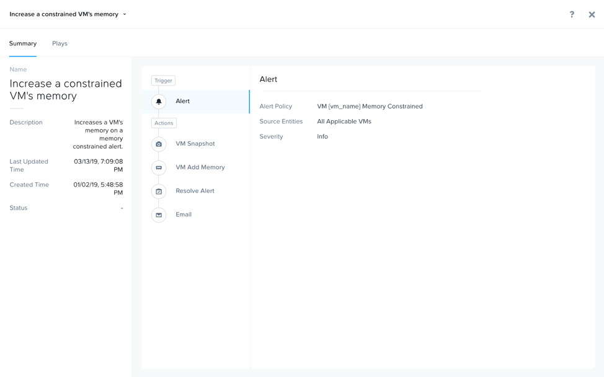
Task: Show the Resolve Alert action details
Action: [195, 191]
